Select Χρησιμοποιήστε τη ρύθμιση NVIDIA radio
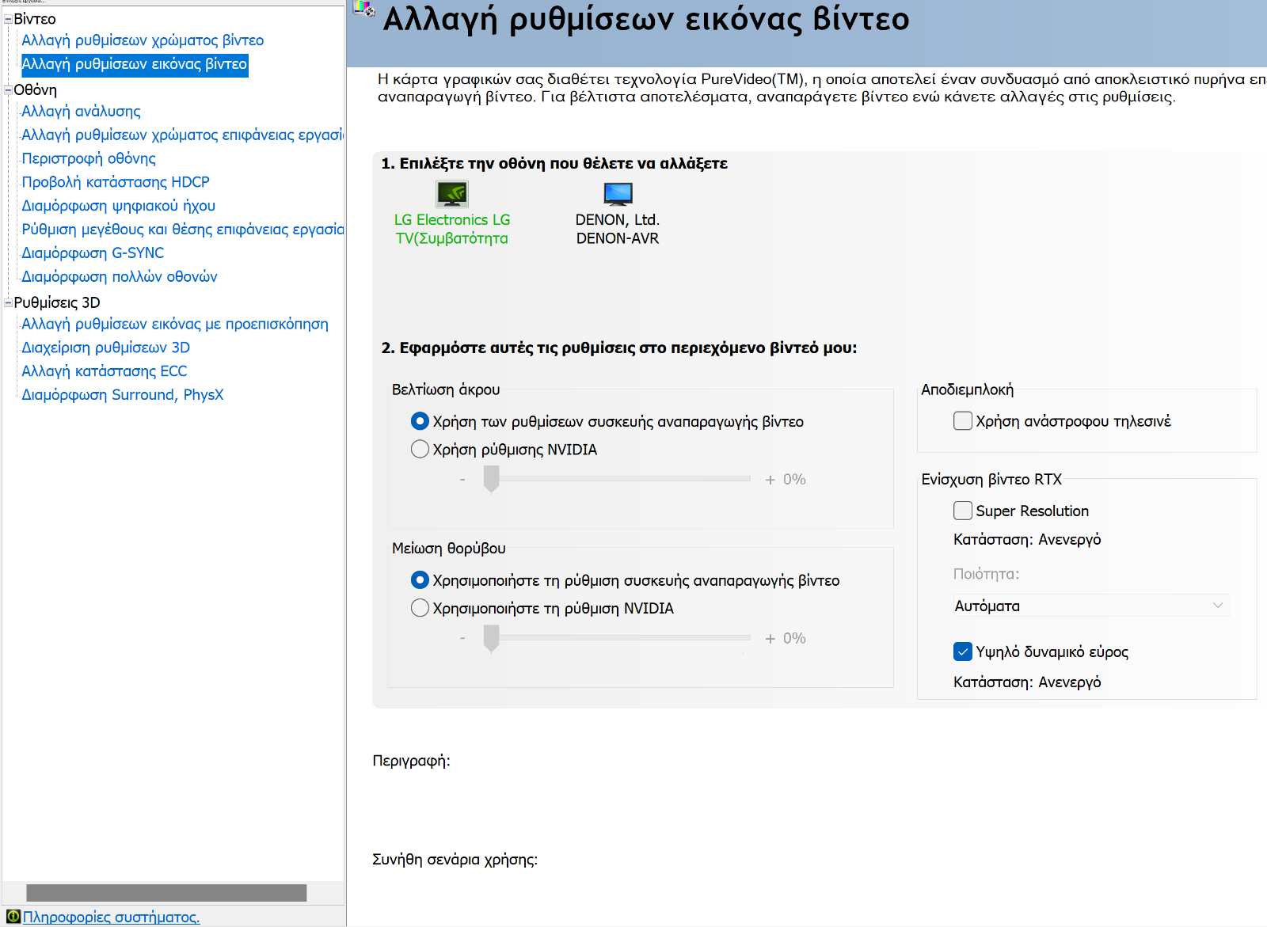The image size is (1267, 927). 420,608
